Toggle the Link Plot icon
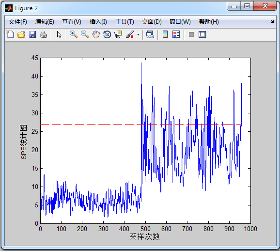 point(150,34)
